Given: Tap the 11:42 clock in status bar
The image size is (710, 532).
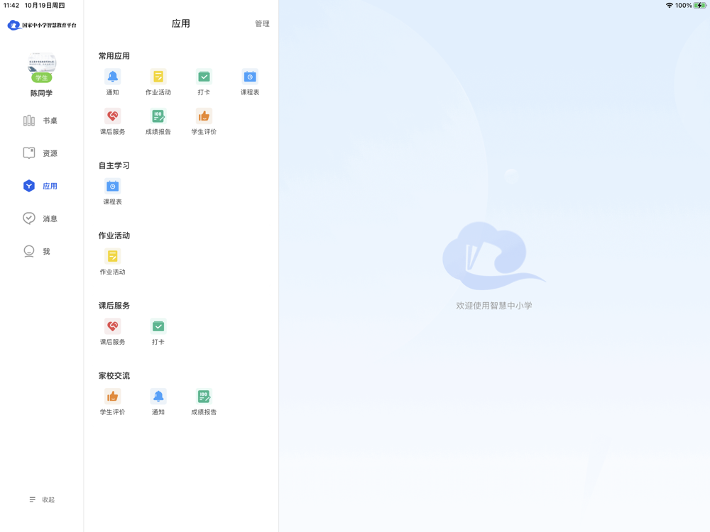Looking at the screenshot, I should click(x=11, y=6).
